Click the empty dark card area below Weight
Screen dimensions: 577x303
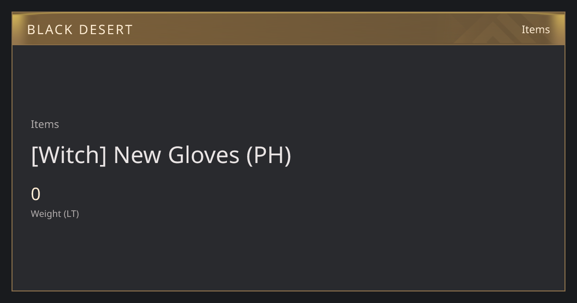tap(288, 255)
